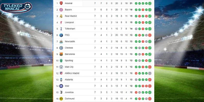Select the Sporting team name
Screen dimensions: 204x102
click(x=69, y=60)
